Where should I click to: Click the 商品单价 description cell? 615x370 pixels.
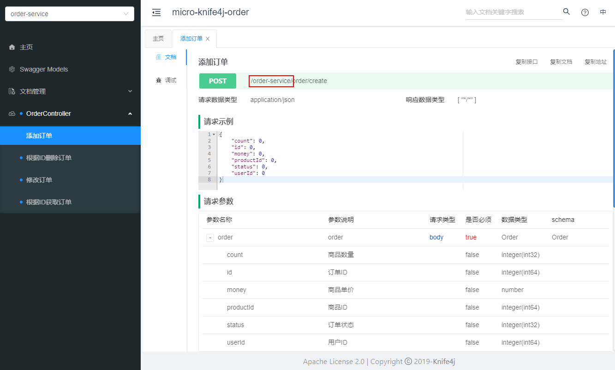click(x=341, y=290)
